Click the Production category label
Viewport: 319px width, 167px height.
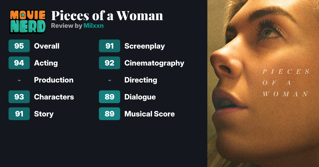tap(54, 80)
